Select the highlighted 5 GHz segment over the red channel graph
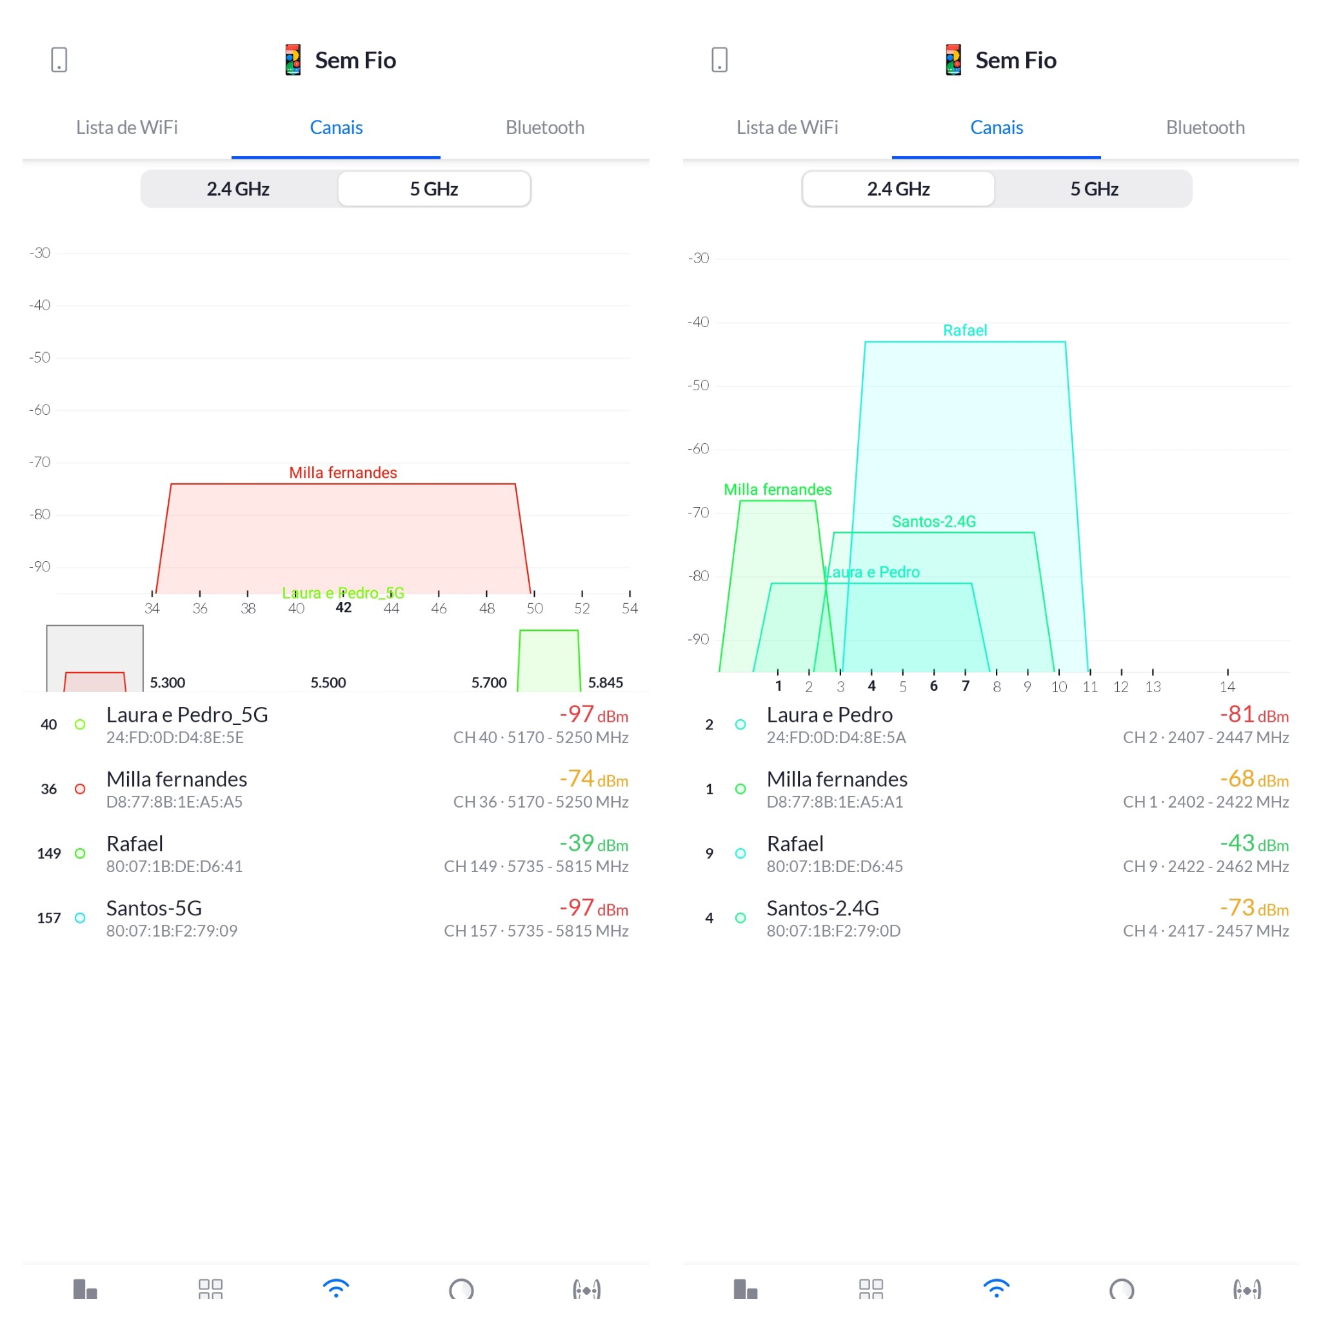 pyautogui.click(x=434, y=189)
